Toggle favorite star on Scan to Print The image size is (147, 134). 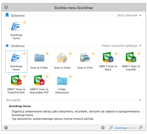pyautogui.click(x=93, y=54)
